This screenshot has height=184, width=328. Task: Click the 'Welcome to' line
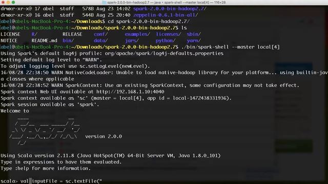(15, 111)
